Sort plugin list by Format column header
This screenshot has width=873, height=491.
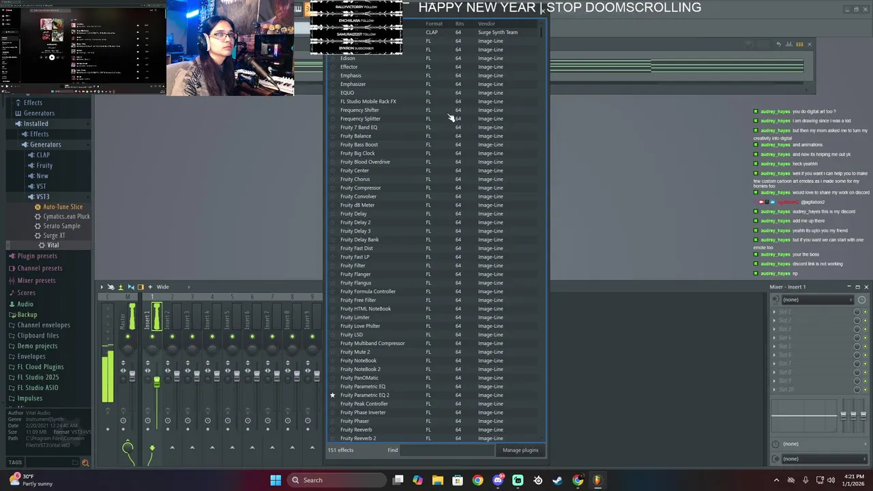click(434, 24)
